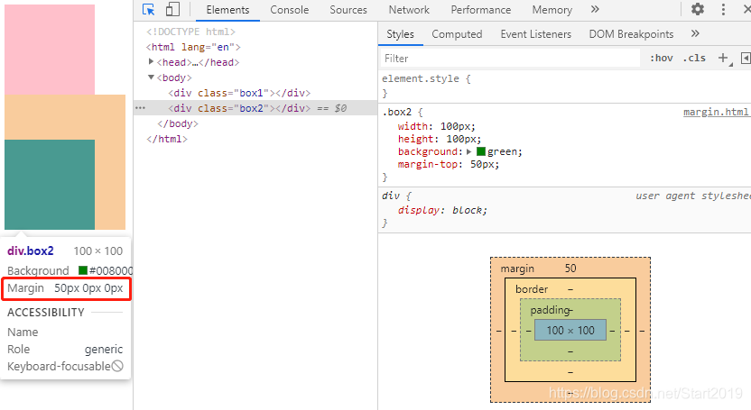
Task: Click the .box2 selector
Action: [397, 112]
